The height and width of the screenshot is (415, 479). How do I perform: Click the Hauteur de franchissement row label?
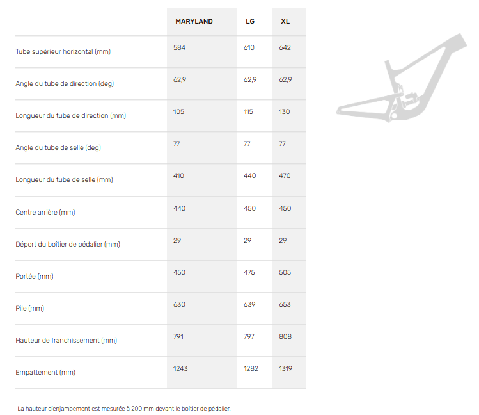click(67, 340)
